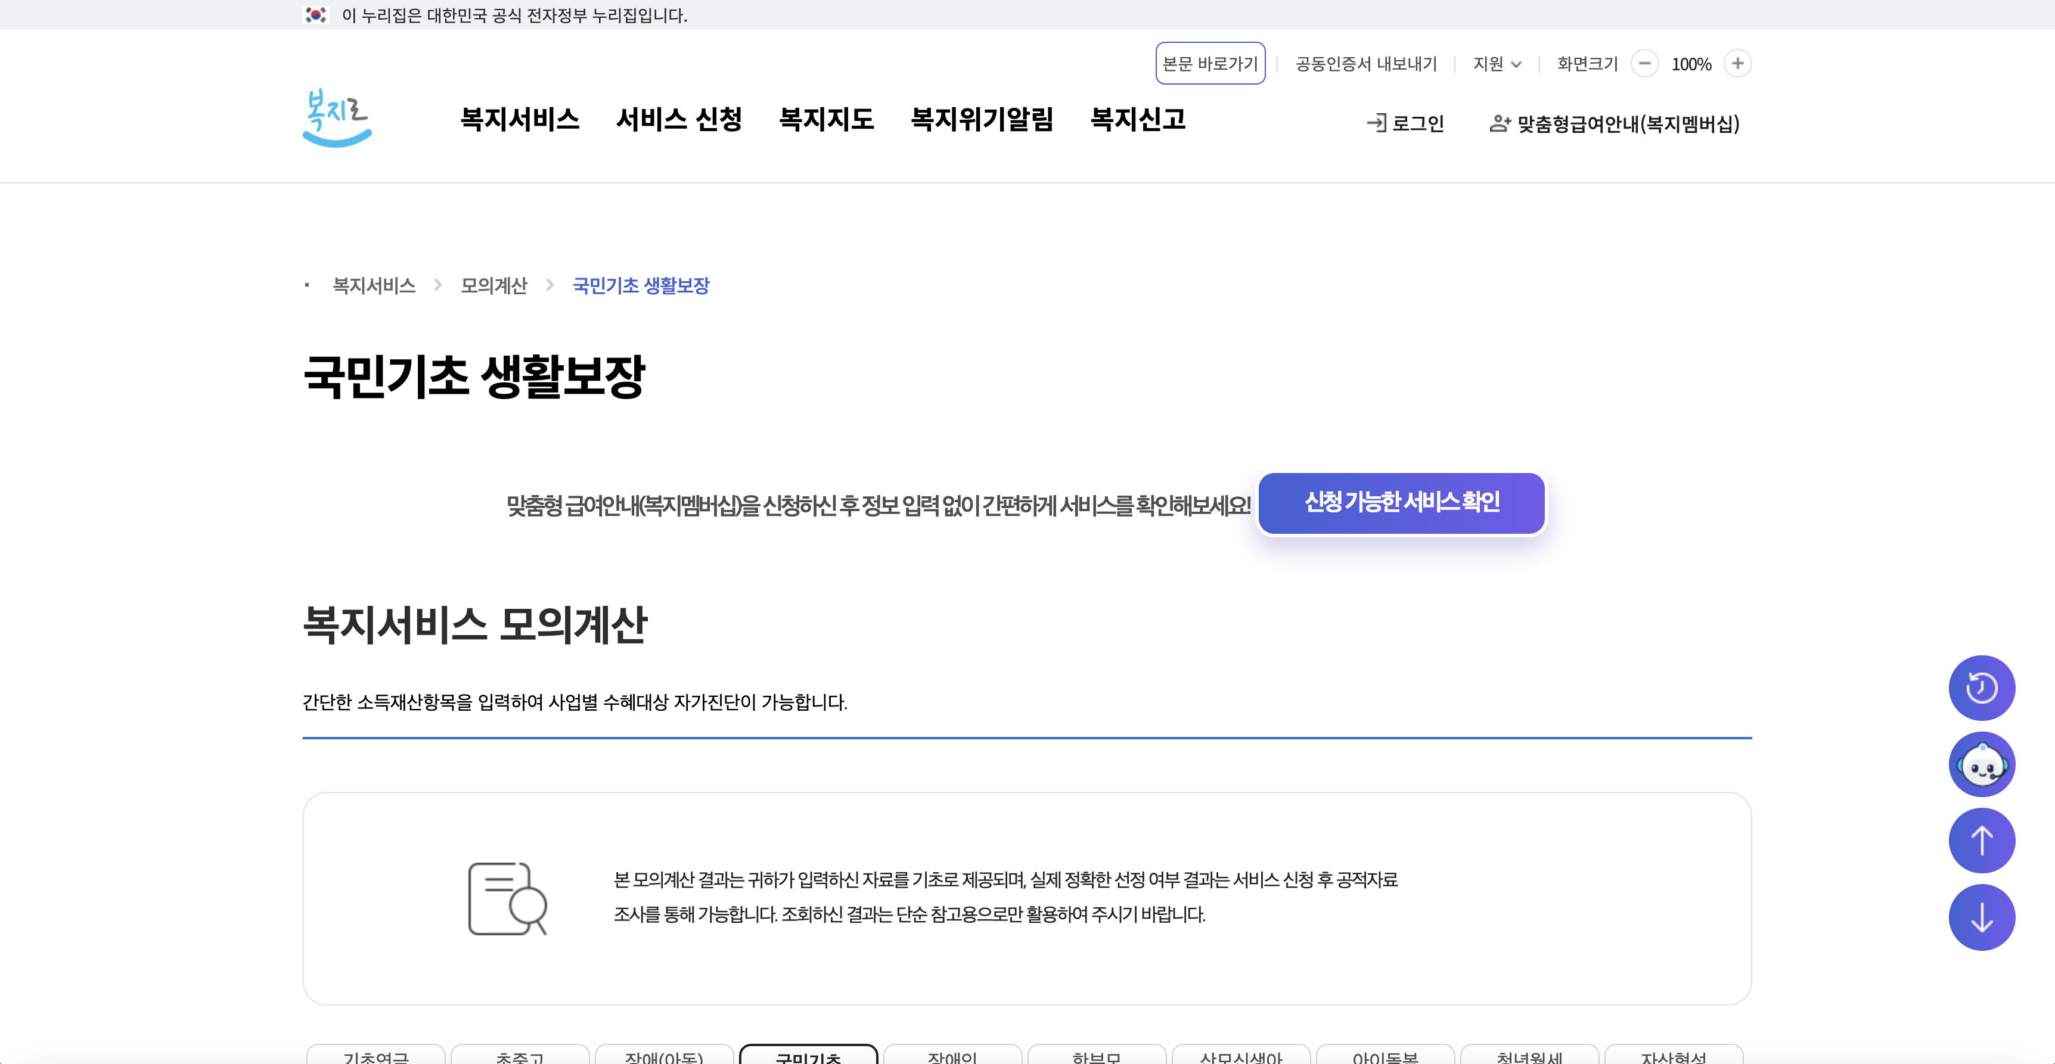Screen dimensions: 2055x1064
Task: Click the 공동인증서 내보내기 link
Action: [x=1366, y=64]
